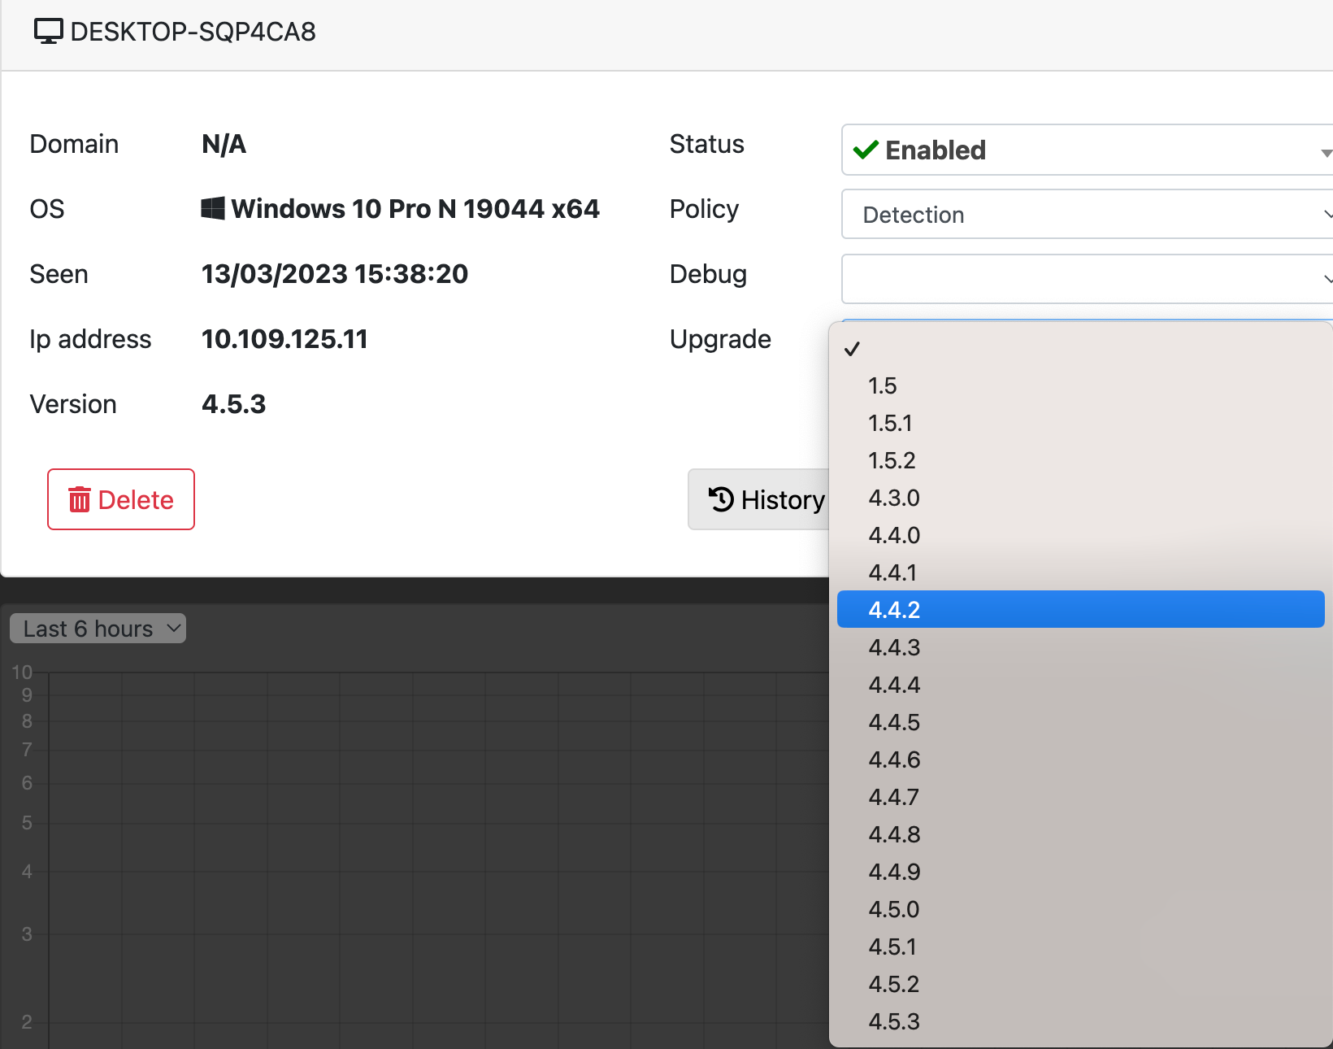Viewport: 1333px width, 1049px height.
Task: Select version 4.4.8 in Upgrade list
Action: 1081,834
